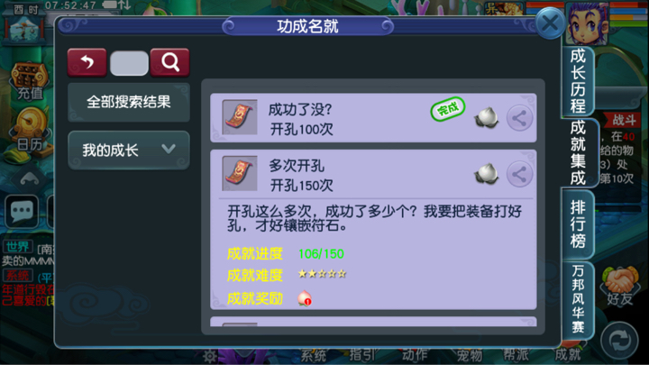Expand the 我的成长 dropdown
This screenshot has width=649, height=365.
coord(129,150)
